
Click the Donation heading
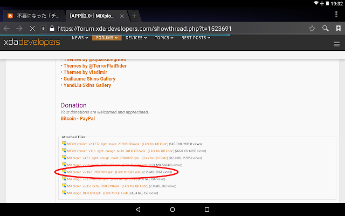tap(73, 105)
